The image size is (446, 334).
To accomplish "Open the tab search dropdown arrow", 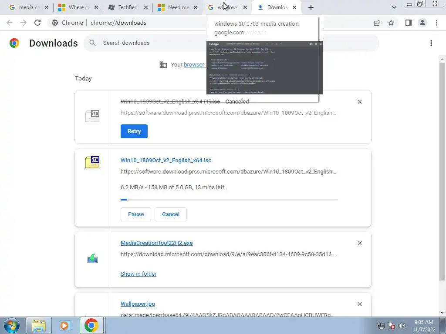I will coord(394,7).
